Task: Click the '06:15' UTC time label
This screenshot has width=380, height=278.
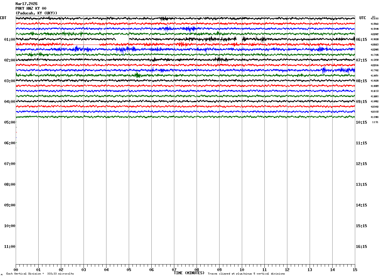Action: pos(361,40)
